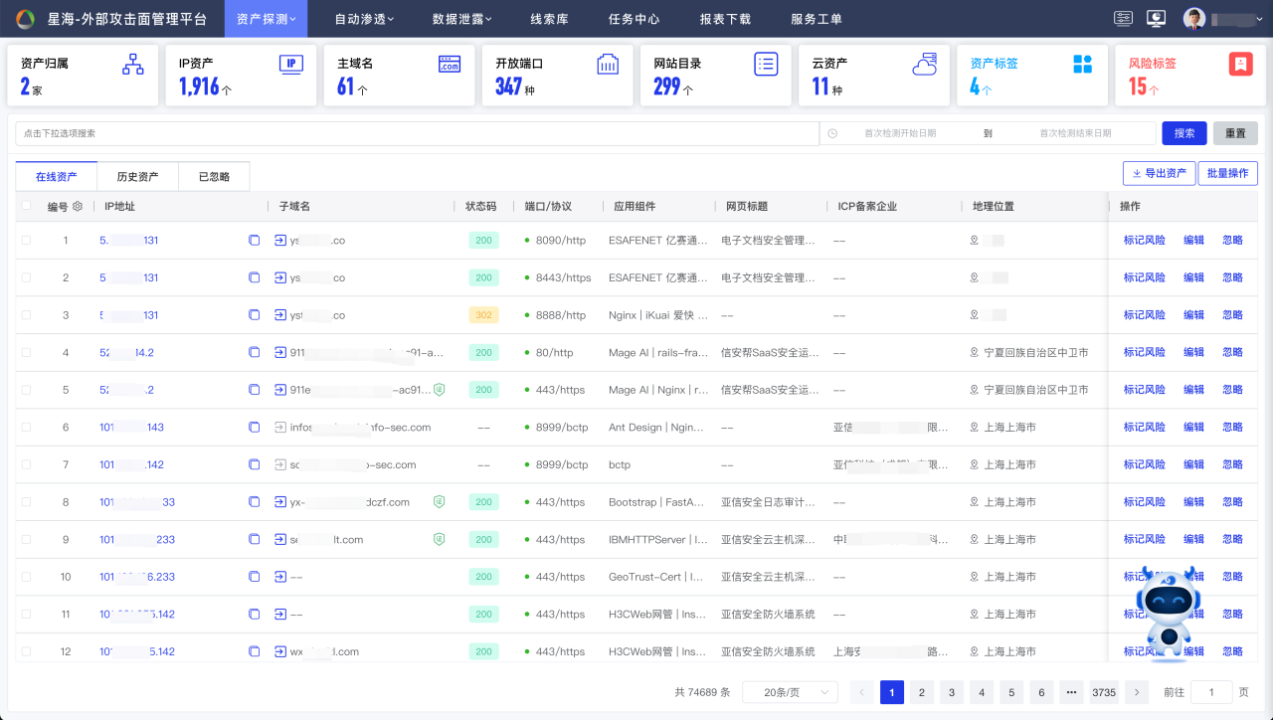
Task: Toggle the select-all checkbox in table header
Action: [26, 207]
